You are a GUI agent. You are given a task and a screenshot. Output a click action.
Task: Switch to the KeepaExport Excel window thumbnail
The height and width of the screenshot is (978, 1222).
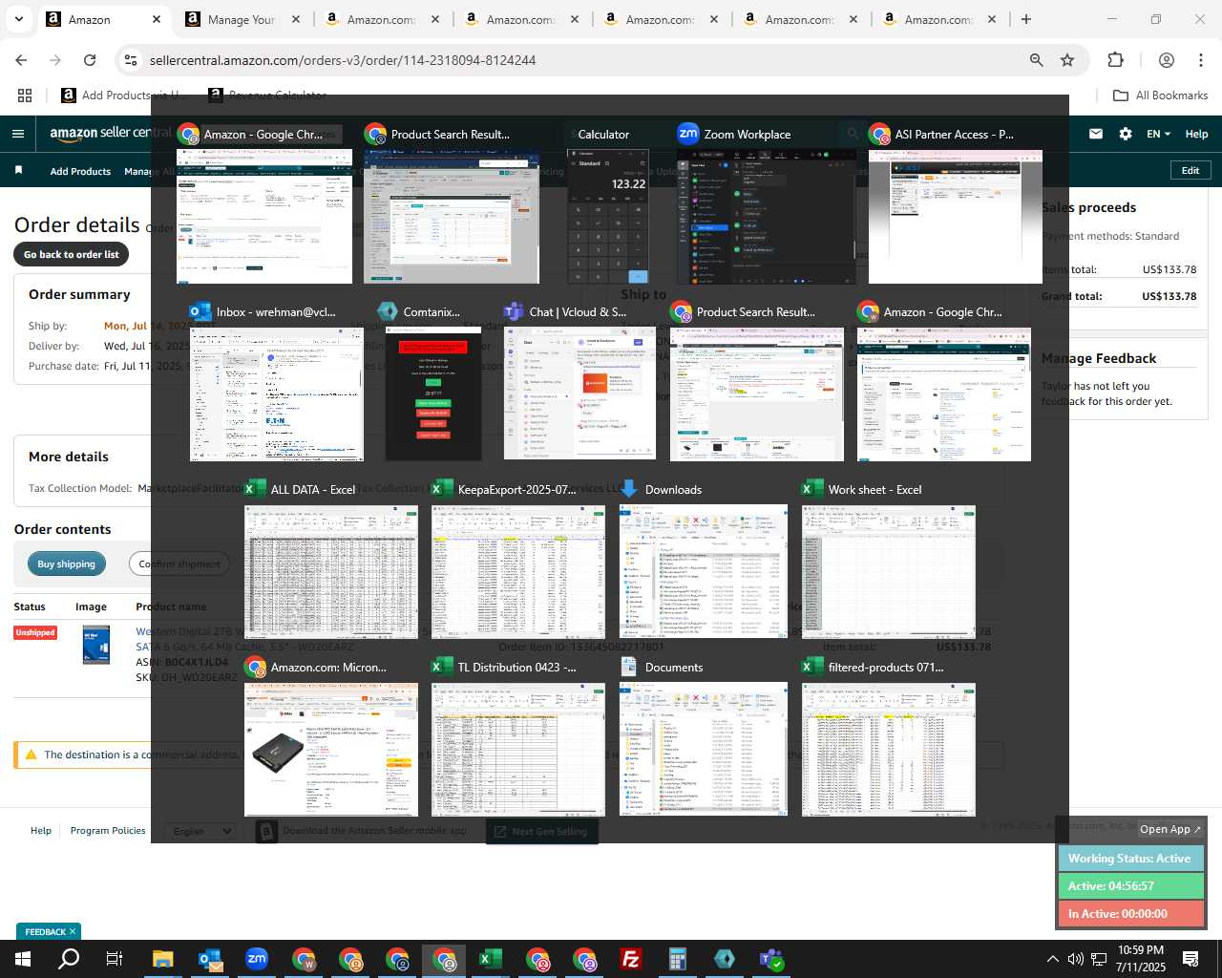click(x=518, y=571)
